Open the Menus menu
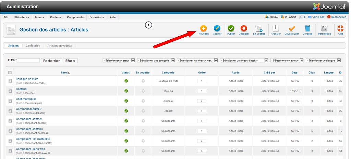 click(39, 17)
